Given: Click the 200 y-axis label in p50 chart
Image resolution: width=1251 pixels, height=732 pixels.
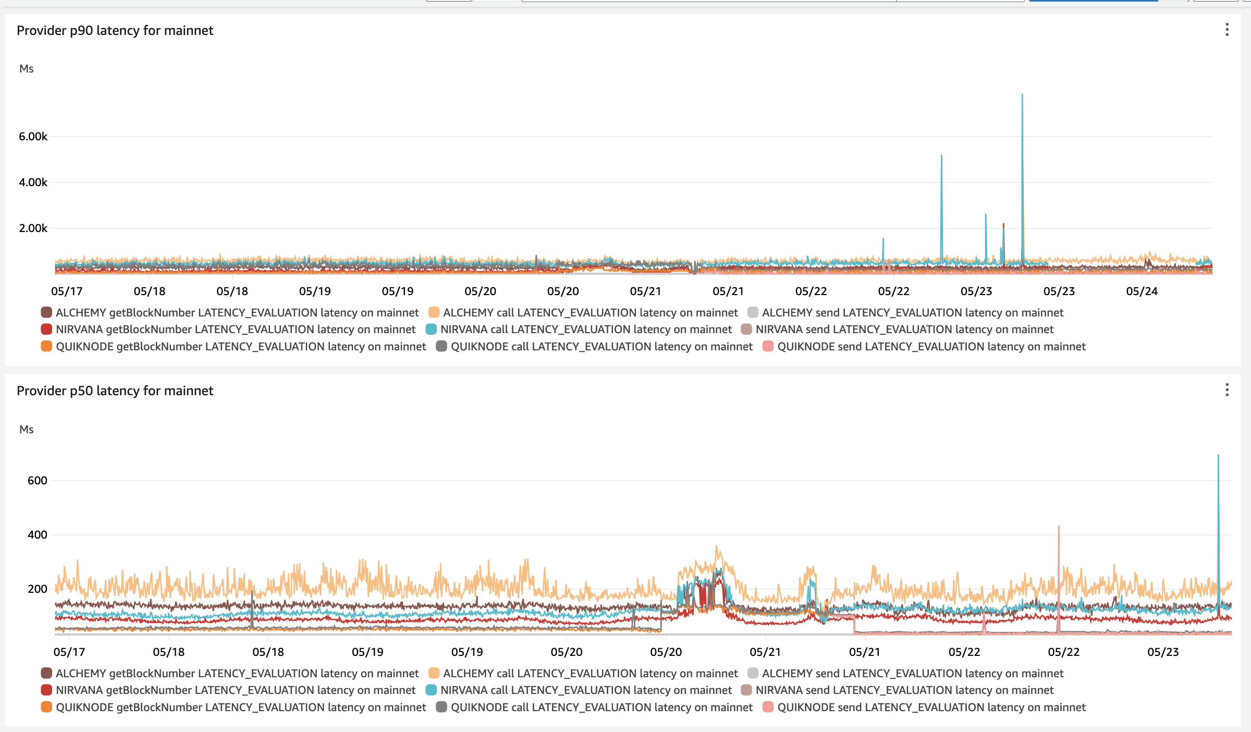Looking at the screenshot, I should coord(38,589).
